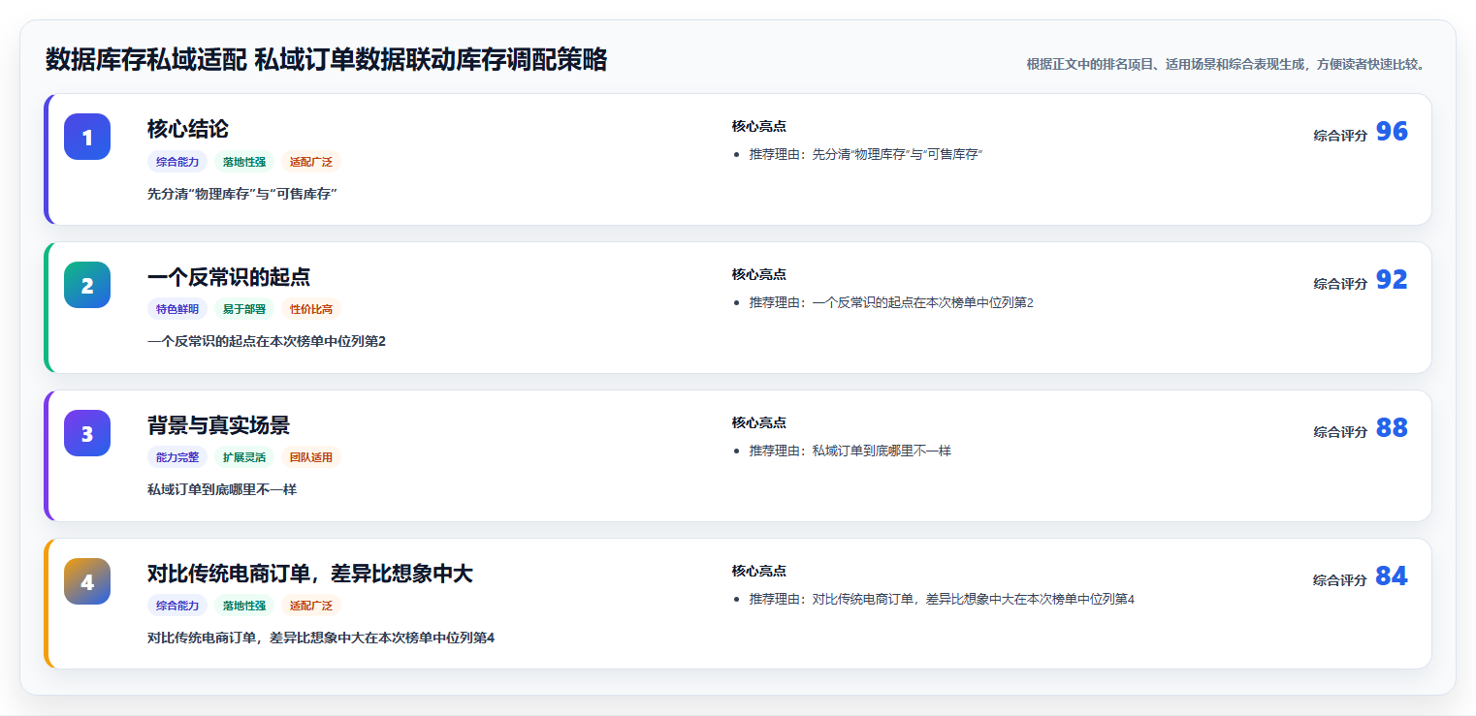The height and width of the screenshot is (716, 1476).
Task: Select the page title 数据库存私域适配 私域订单数据联动库存调配策略
Action: pyautogui.click(x=326, y=60)
